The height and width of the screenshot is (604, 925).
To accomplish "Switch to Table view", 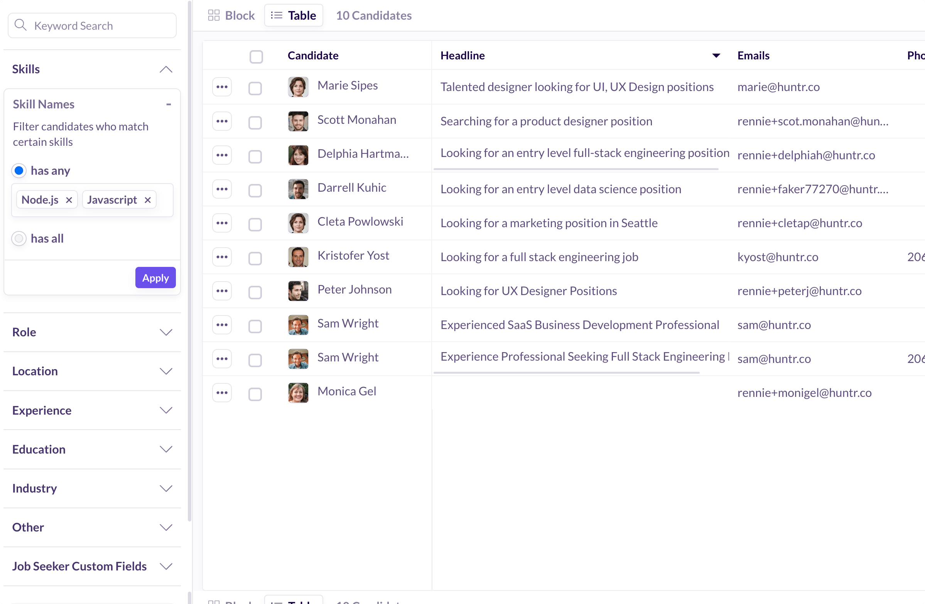I will (294, 15).
